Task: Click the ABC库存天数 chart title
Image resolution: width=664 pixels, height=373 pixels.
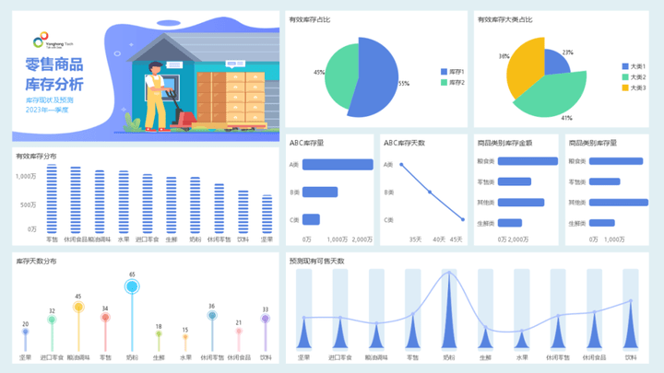Action: 404,143
